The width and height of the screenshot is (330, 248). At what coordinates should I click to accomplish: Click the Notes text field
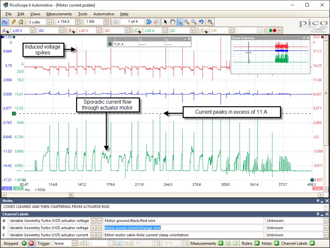(x=163, y=207)
